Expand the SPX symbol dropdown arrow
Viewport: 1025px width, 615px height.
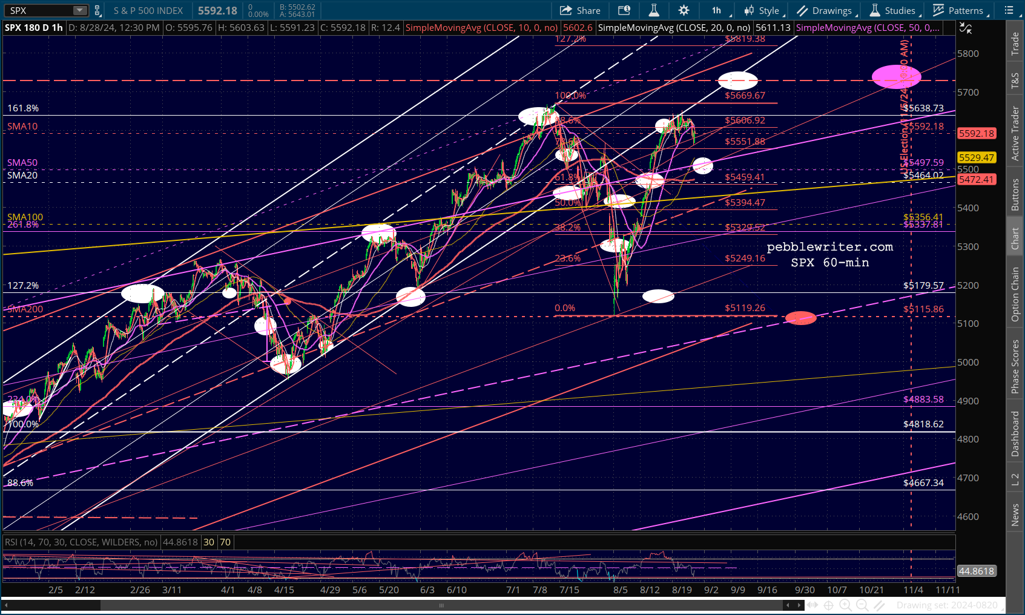[80, 10]
